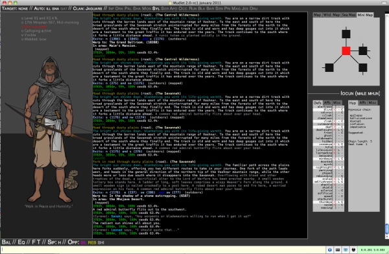Click the main window vertical scrollbar handle
The width and height of the screenshot is (389, 254).
[x=387, y=229]
